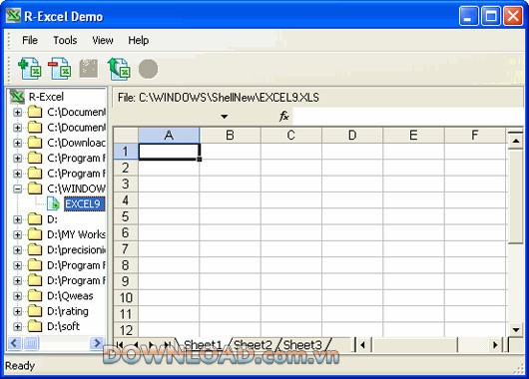Expand the D:\MY Works folder node

coord(17,234)
